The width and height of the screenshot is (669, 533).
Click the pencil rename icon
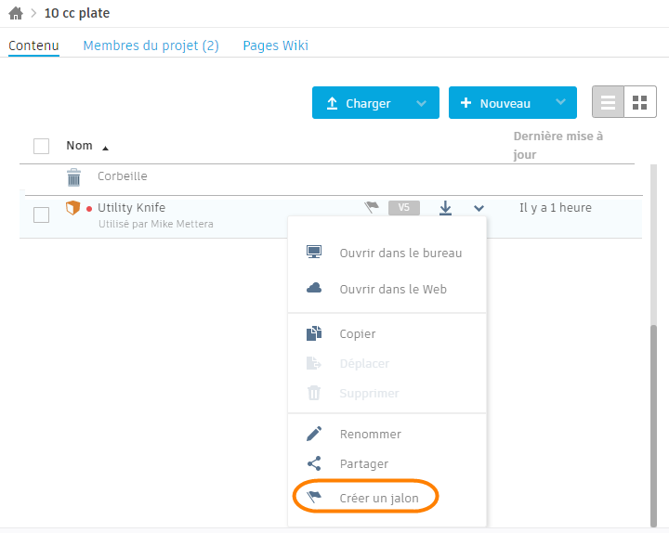[x=314, y=434]
